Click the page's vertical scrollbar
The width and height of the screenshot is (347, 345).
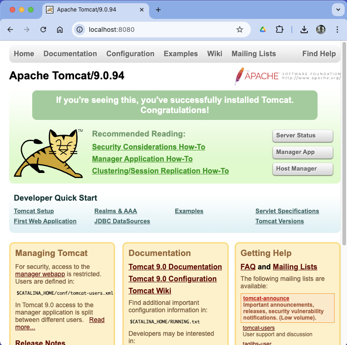(344, 138)
